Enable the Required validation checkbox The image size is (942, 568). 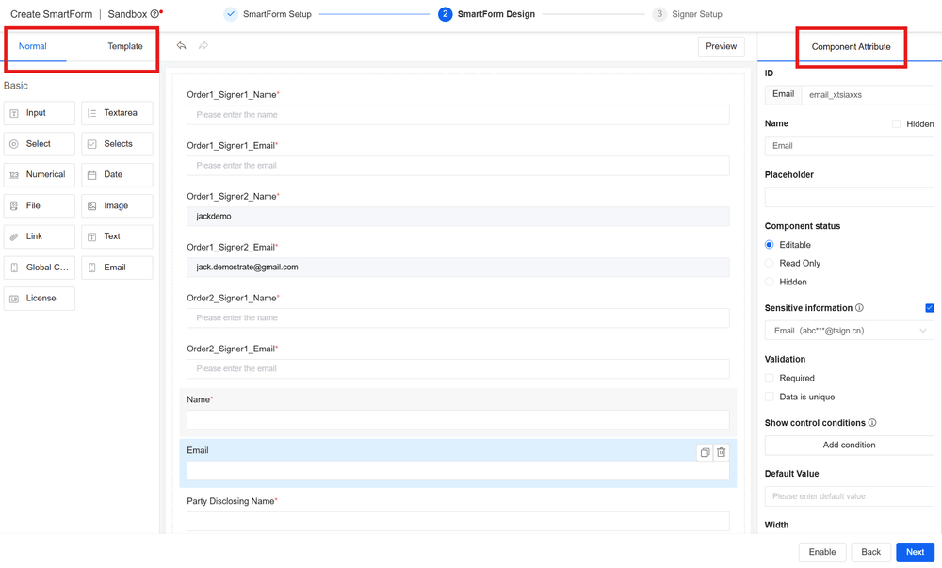pyautogui.click(x=770, y=378)
